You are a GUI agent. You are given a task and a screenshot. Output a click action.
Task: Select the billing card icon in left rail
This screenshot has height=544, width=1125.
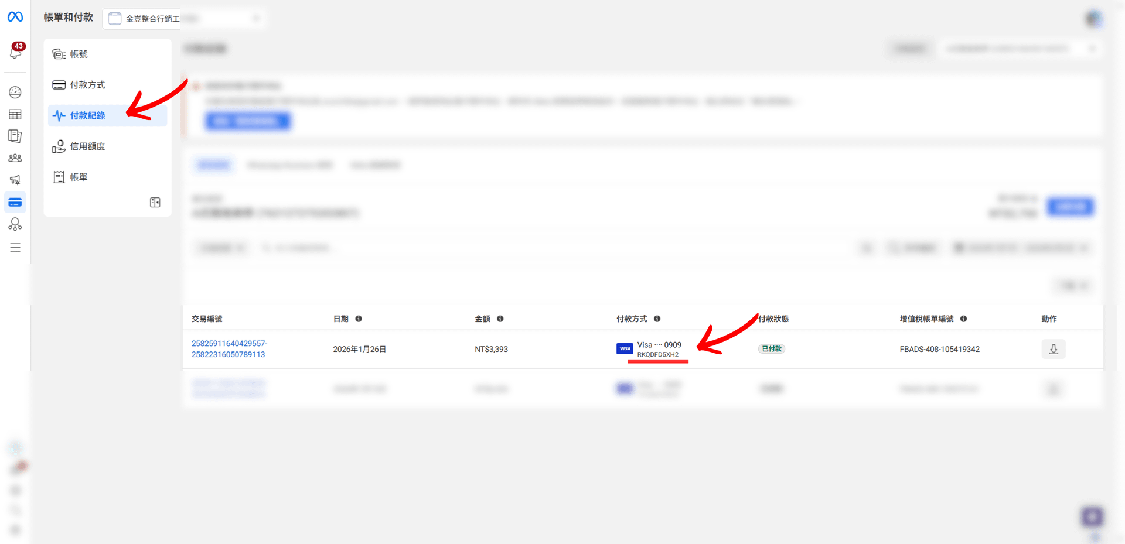[x=15, y=203]
